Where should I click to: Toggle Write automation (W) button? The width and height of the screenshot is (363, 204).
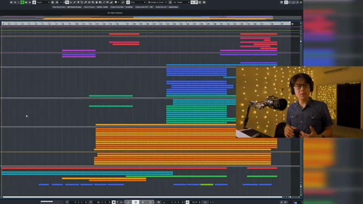click(x=26, y=2)
